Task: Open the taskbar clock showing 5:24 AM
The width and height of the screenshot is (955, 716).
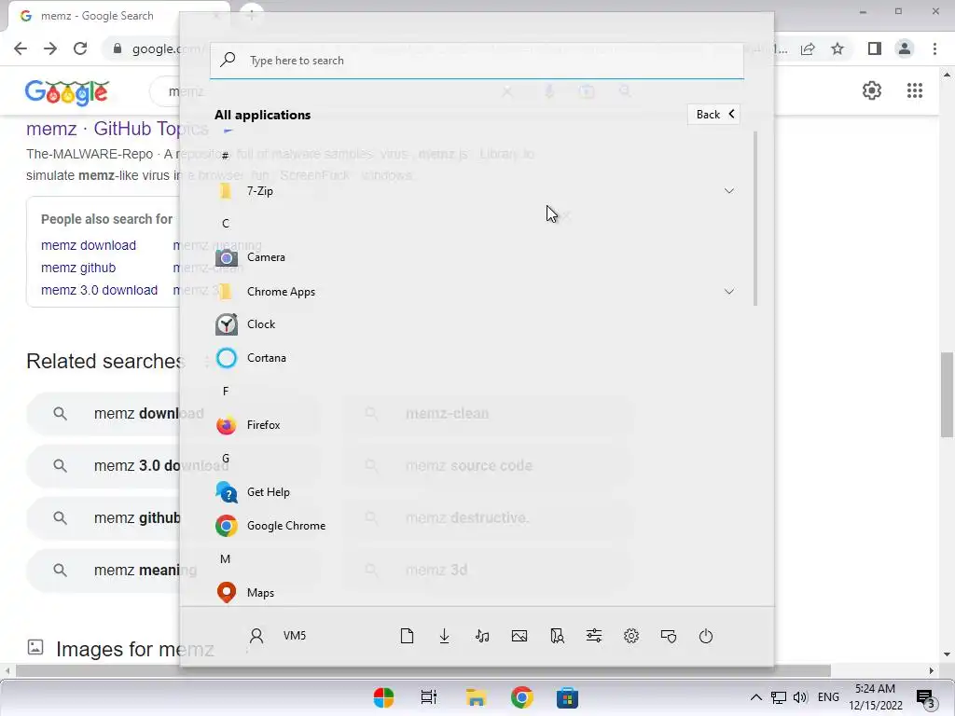Action: (875, 697)
